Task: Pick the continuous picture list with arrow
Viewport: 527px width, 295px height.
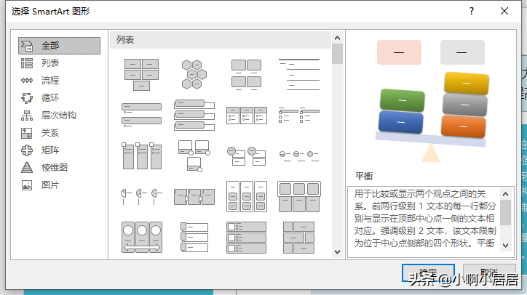Action: pyautogui.click(x=141, y=237)
